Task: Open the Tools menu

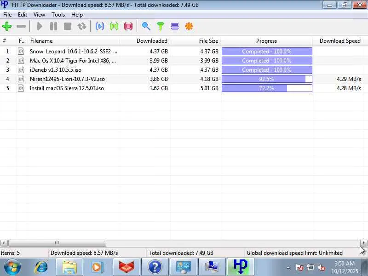Action: (58, 15)
